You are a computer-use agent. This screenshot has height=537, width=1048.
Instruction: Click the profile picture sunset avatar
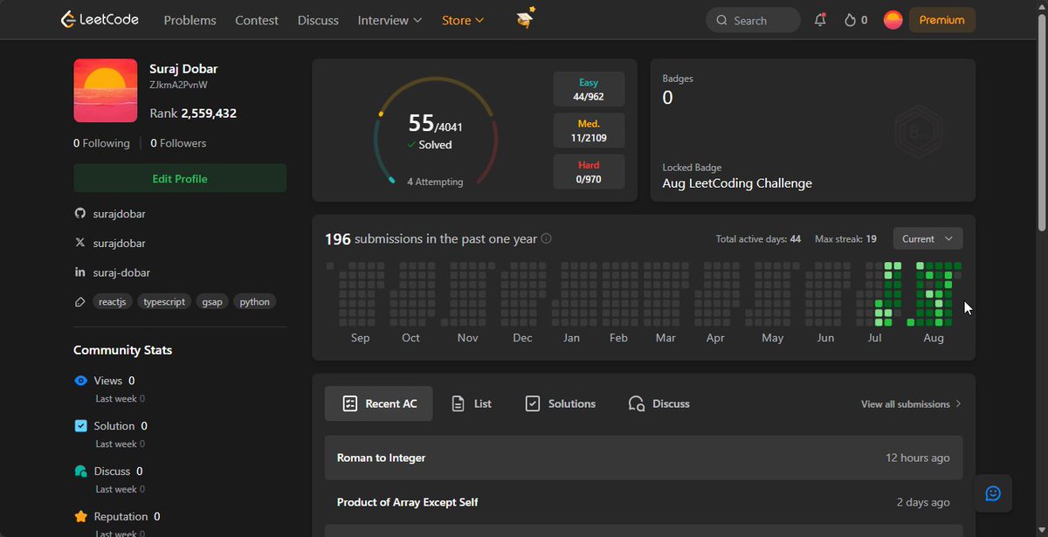tap(106, 91)
